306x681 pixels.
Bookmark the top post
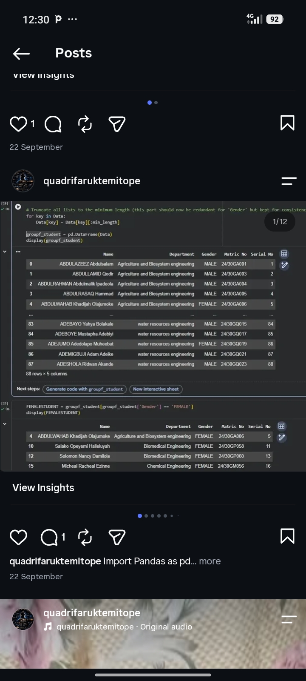pos(288,123)
